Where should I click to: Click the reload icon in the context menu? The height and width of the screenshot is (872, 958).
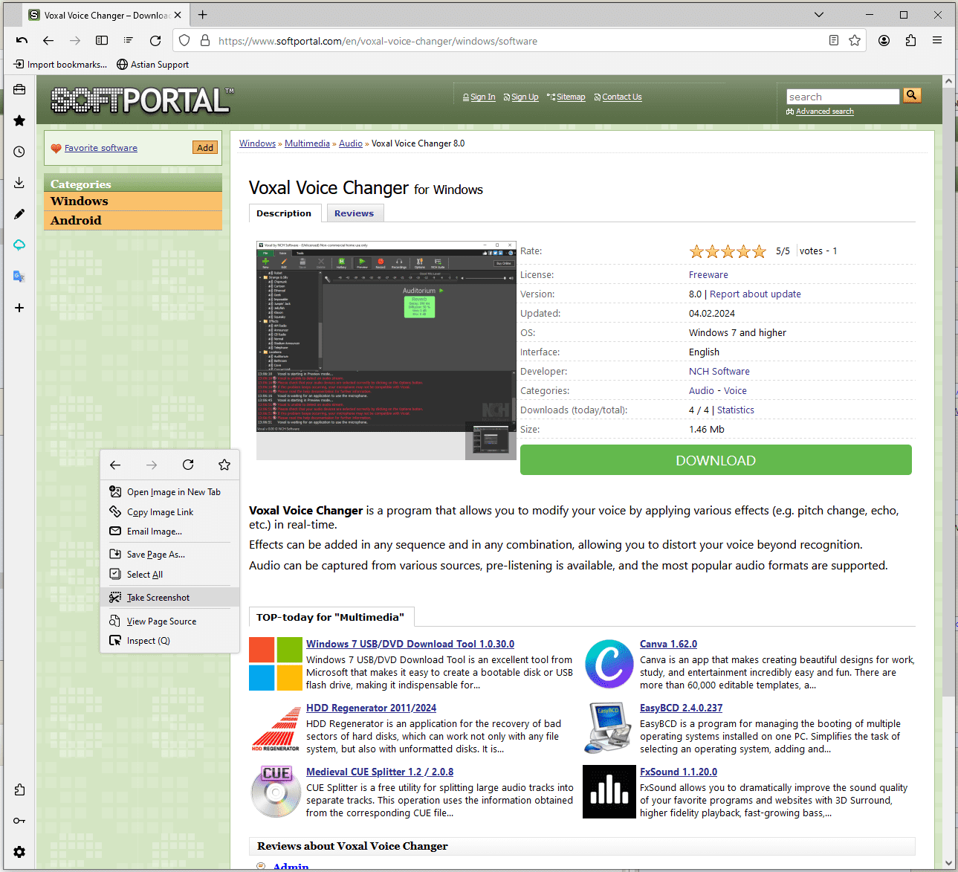coord(188,465)
